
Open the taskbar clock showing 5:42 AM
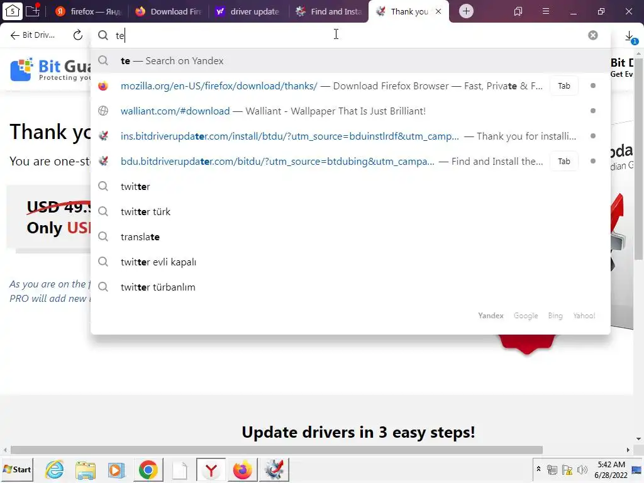pyautogui.click(x=611, y=469)
